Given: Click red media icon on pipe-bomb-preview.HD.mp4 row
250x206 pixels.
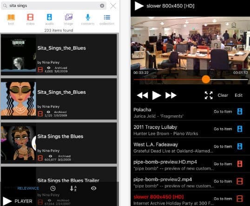Looking at the screenshot, I should click(240, 164).
